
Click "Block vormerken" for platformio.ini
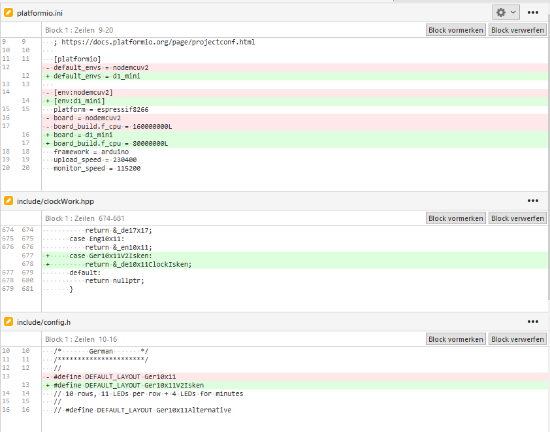[455, 29]
